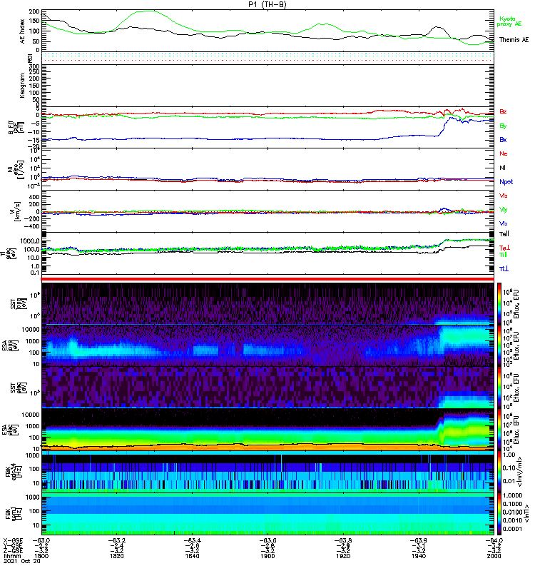
Task: Click the nT magnetic field colorbar
Action: click(499, 514)
